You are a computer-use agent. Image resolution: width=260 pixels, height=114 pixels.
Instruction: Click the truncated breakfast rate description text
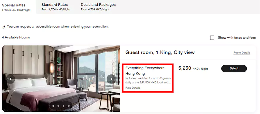tap(148, 80)
